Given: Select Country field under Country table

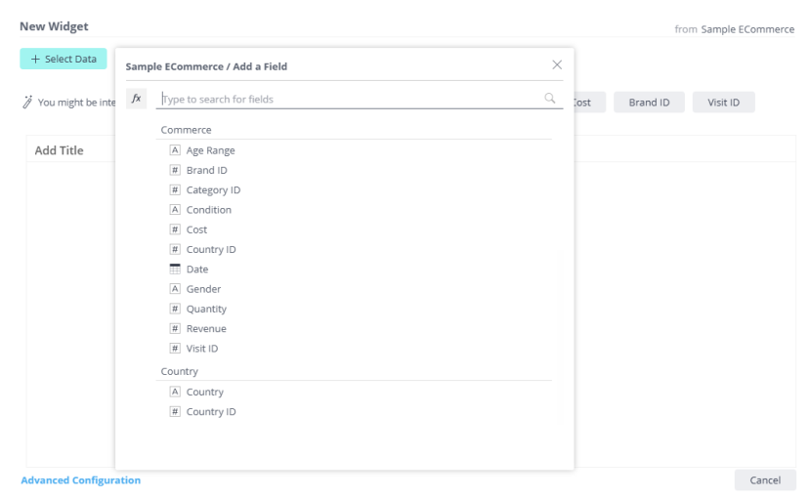Looking at the screenshot, I should pos(204,392).
